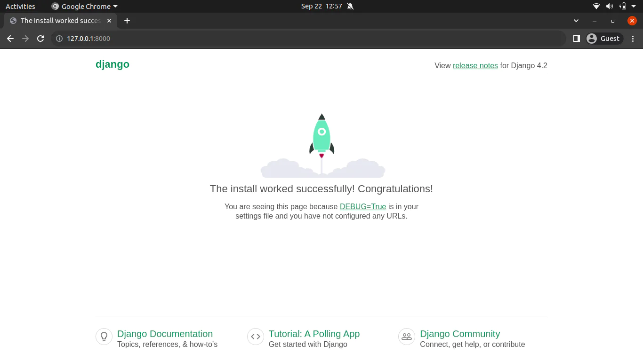This screenshot has height=361, width=643.
Task: Click 'The install worked successfully! Congratulations!' heading
Action: point(321,189)
